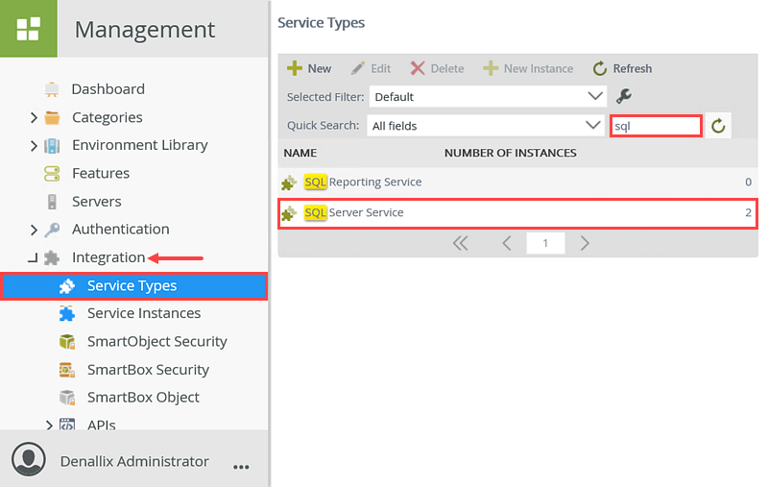Expand the Categories tree node
Screen dimensions: 768x487
(x=34, y=117)
